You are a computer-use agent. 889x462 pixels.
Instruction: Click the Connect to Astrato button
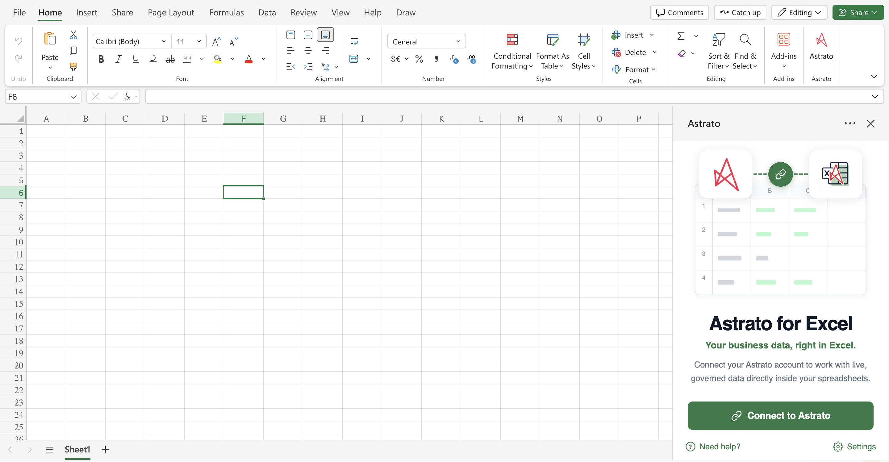[780, 415]
